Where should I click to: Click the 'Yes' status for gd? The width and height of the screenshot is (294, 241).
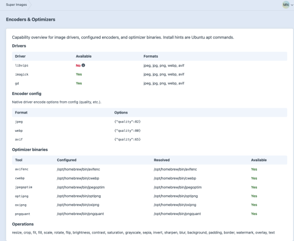point(79,83)
